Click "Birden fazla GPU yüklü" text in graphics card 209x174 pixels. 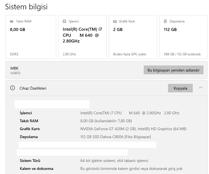click(129, 54)
